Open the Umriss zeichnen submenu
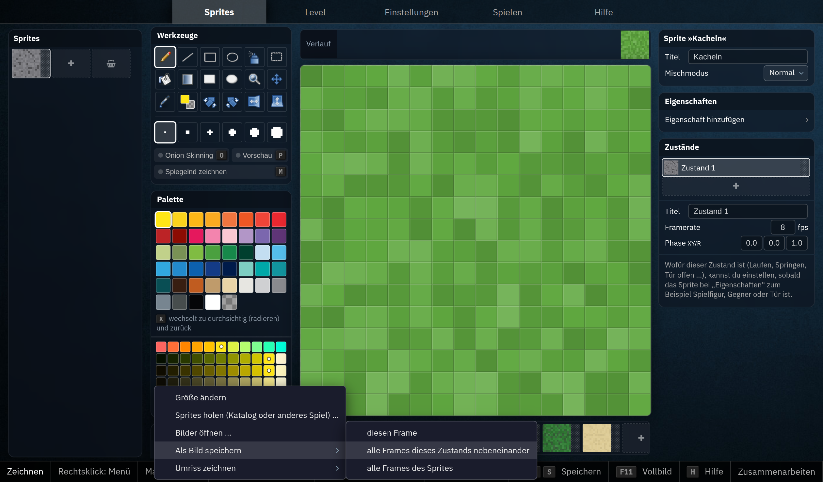Screen dimensions: 823x482 [x=250, y=468]
